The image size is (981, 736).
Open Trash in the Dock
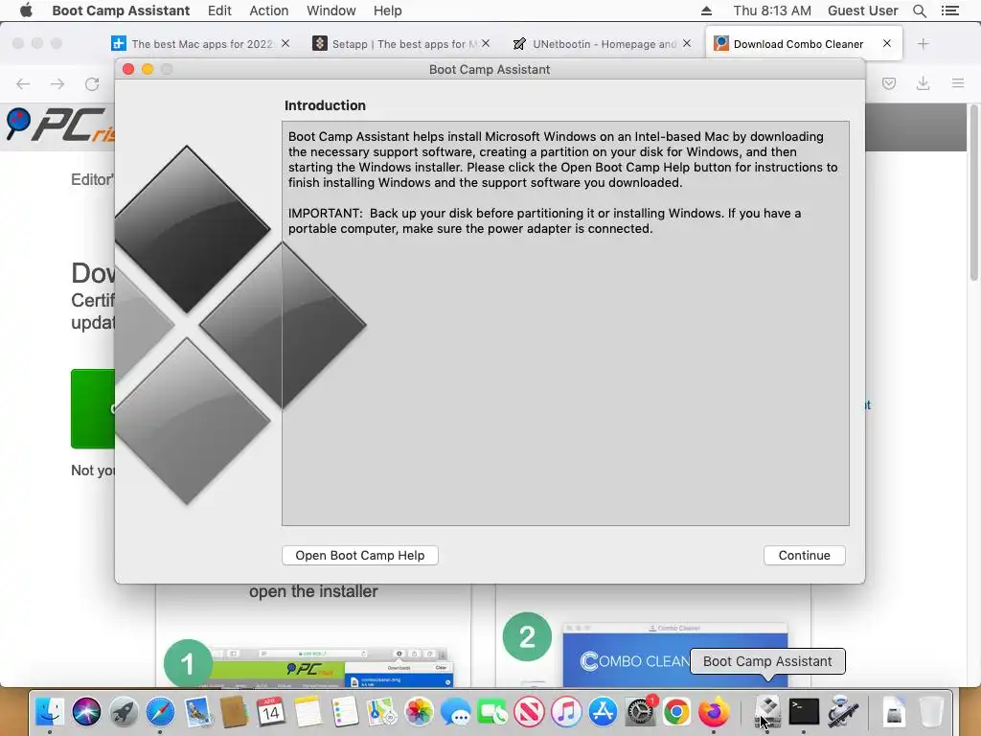pos(931,712)
